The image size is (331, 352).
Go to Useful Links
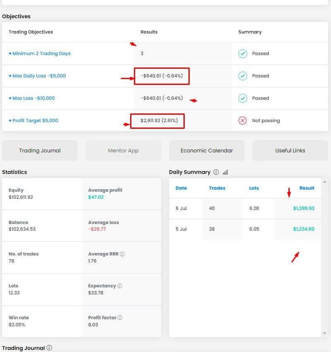(x=290, y=151)
